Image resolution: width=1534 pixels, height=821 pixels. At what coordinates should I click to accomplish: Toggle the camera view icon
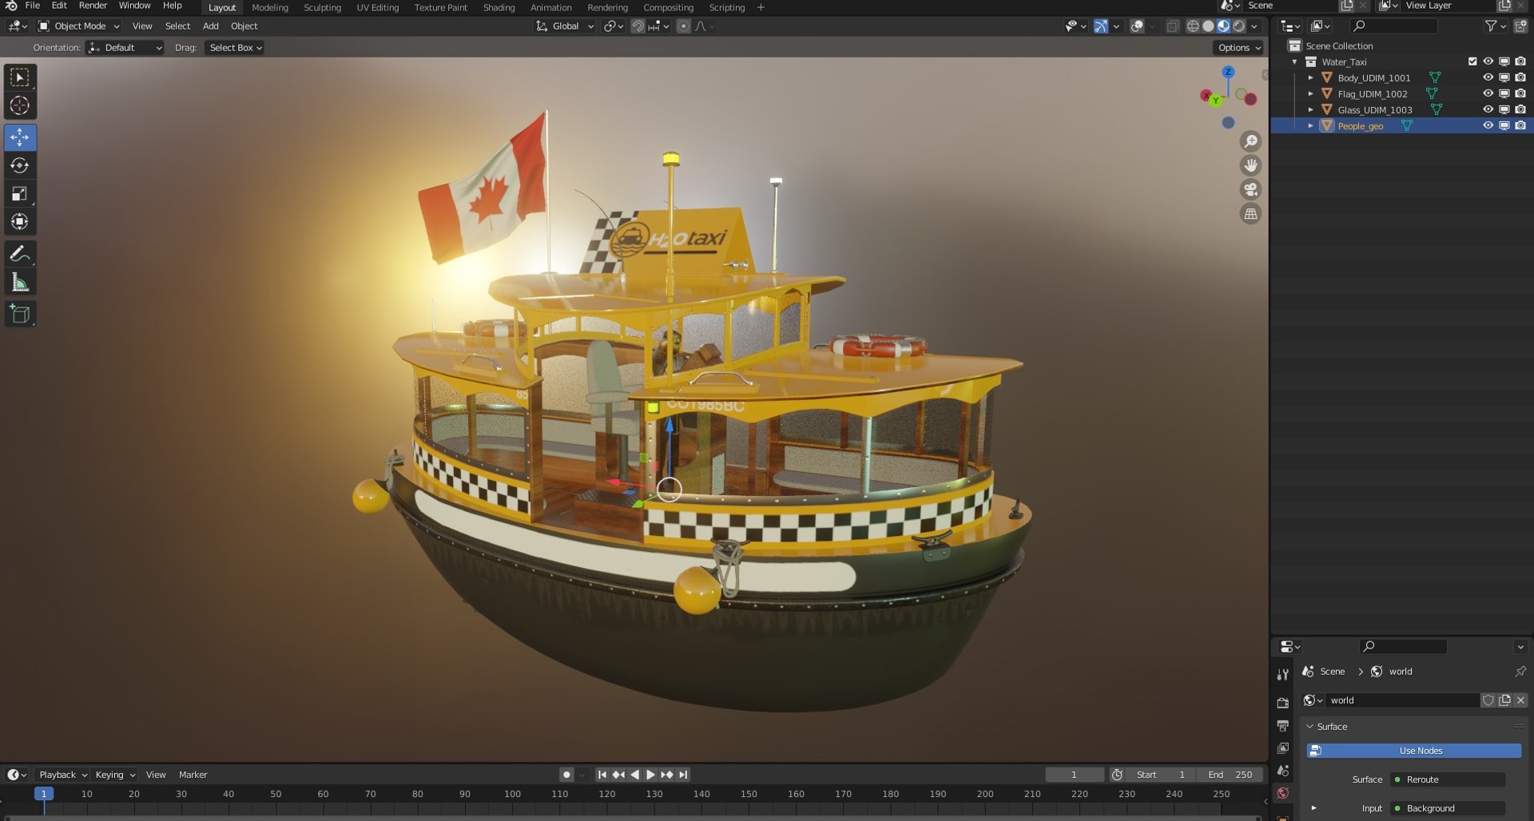click(1250, 189)
